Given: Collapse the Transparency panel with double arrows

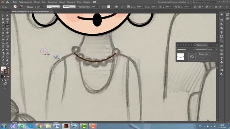Looking at the screenshot, I should (213, 45).
